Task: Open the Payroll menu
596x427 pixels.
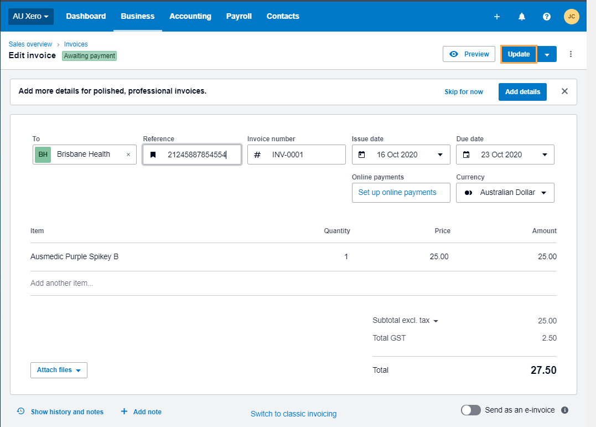Action: tap(239, 17)
